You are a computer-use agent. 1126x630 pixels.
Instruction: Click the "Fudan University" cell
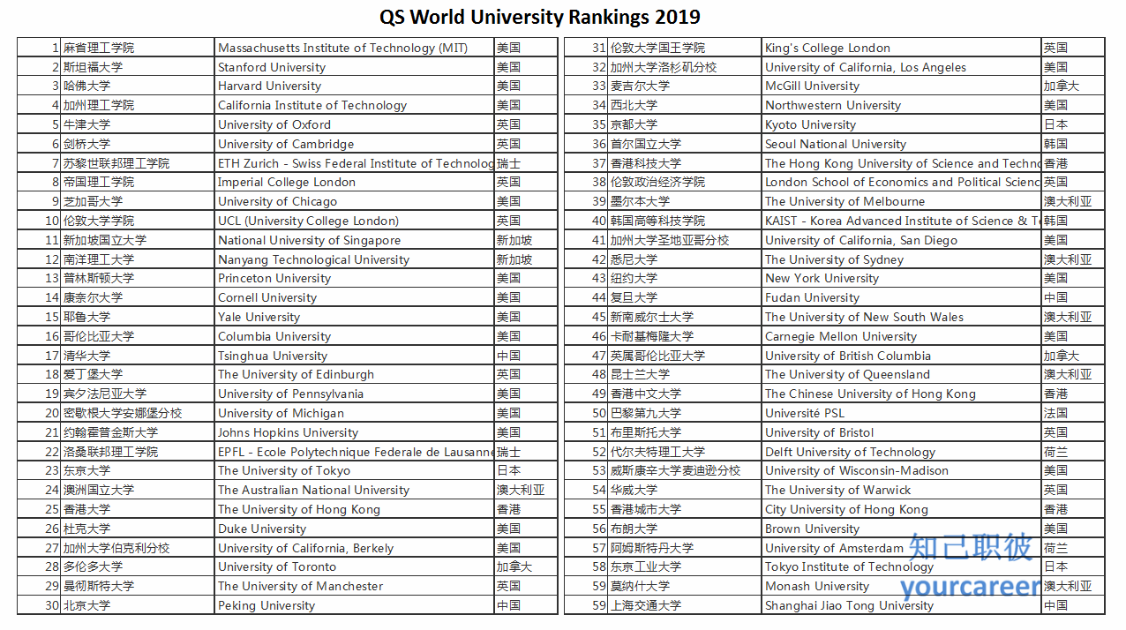click(x=902, y=297)
